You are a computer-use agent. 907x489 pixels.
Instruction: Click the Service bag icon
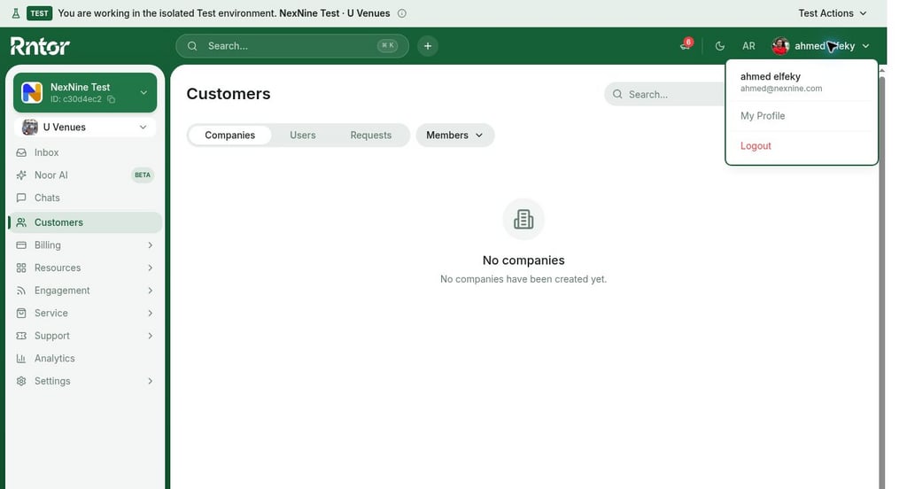point(21,313)
